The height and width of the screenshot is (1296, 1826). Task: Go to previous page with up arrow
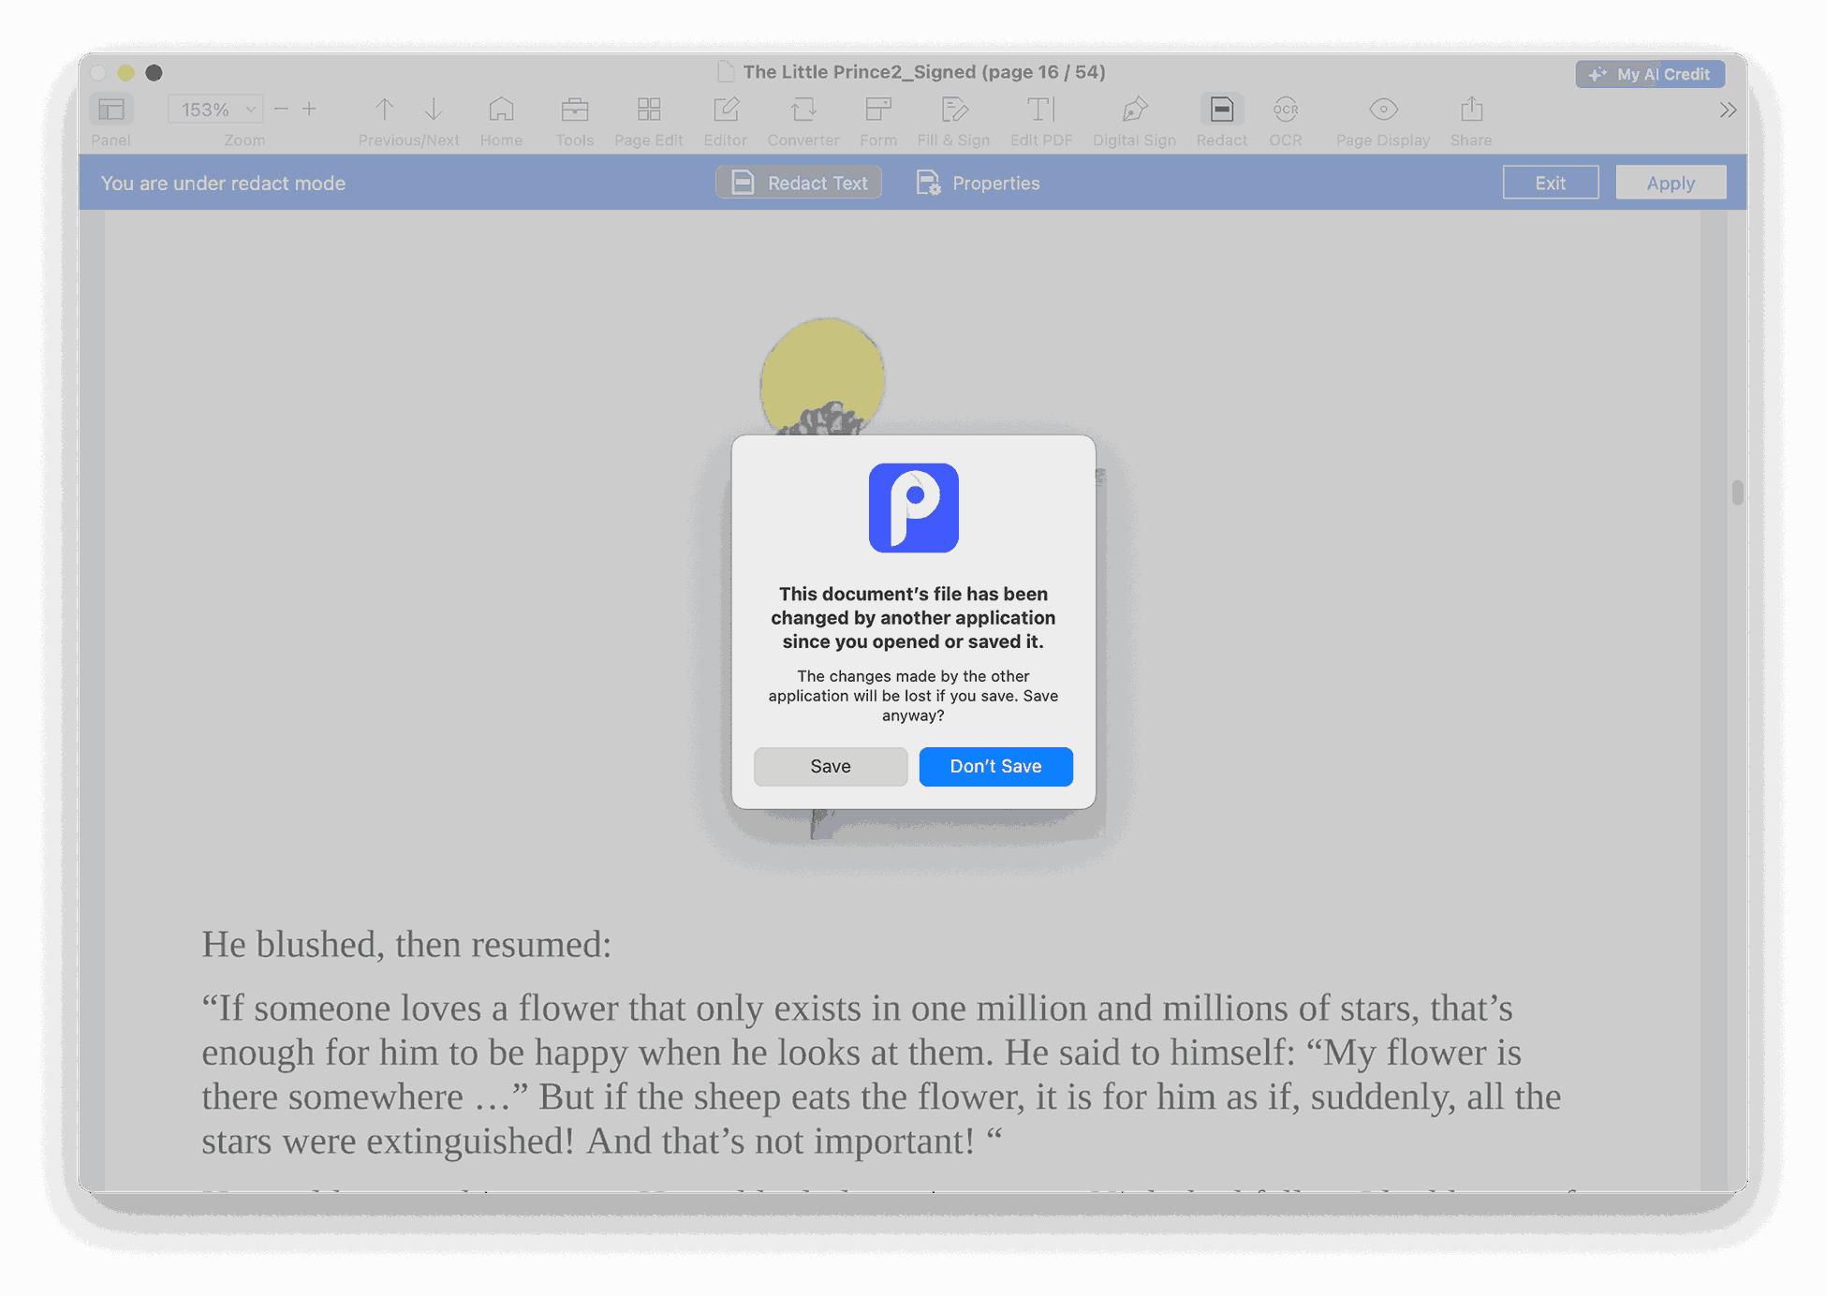[384, 110]
